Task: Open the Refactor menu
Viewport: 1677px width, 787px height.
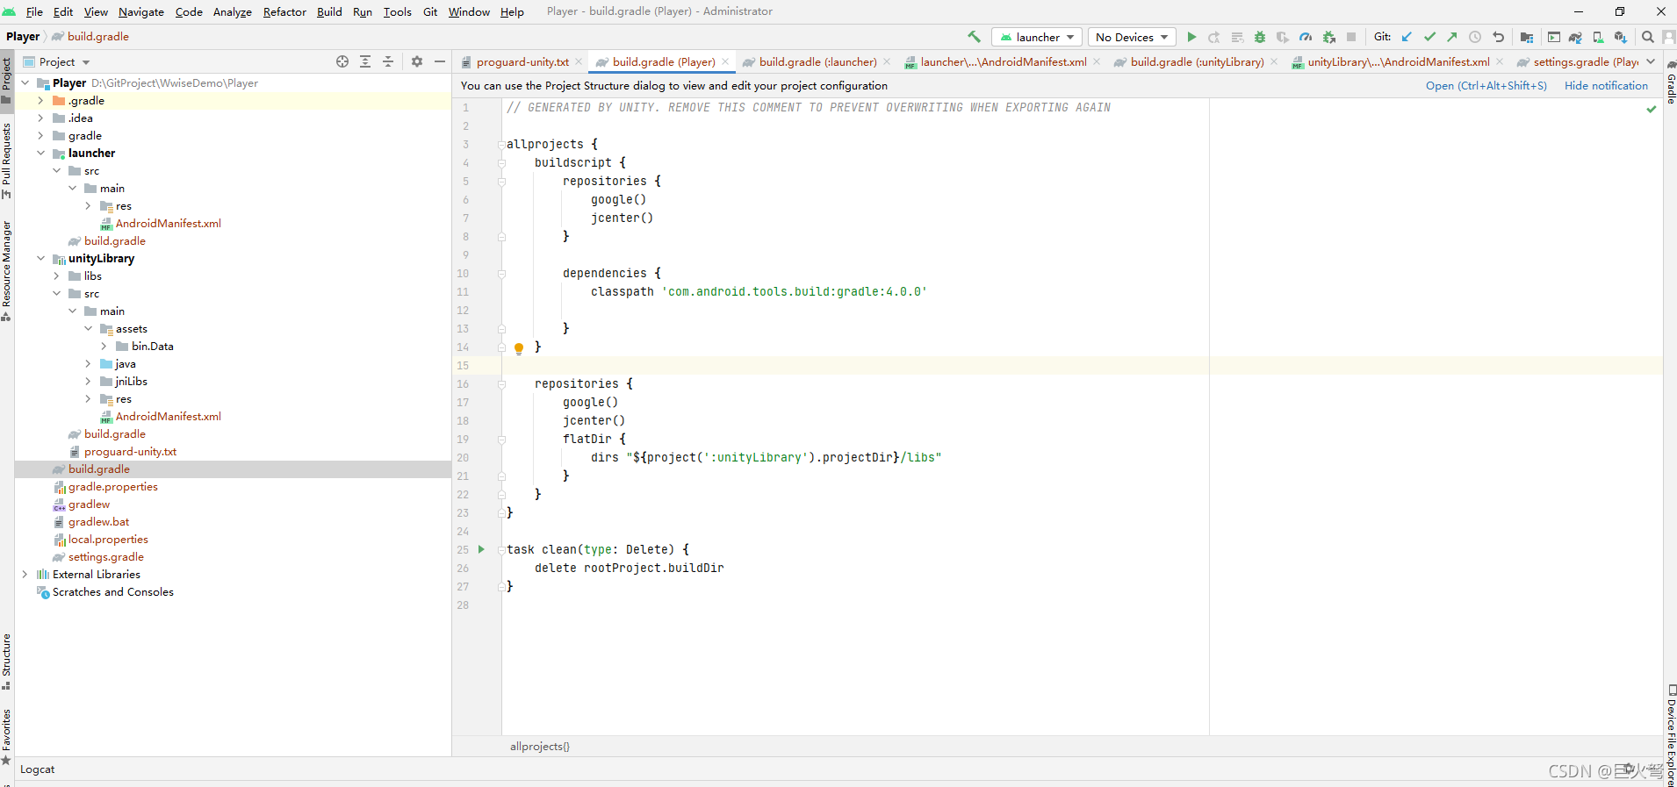Action: coord(284,11)
